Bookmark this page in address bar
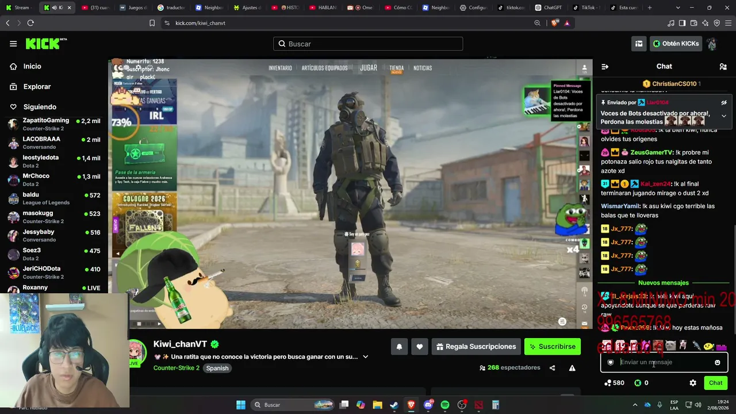 point(152,23)
